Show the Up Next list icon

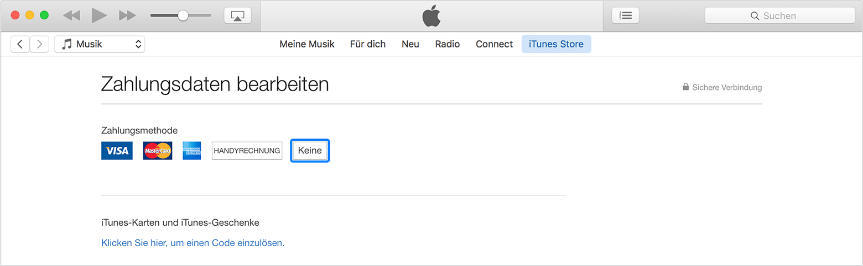pos(626,15)
